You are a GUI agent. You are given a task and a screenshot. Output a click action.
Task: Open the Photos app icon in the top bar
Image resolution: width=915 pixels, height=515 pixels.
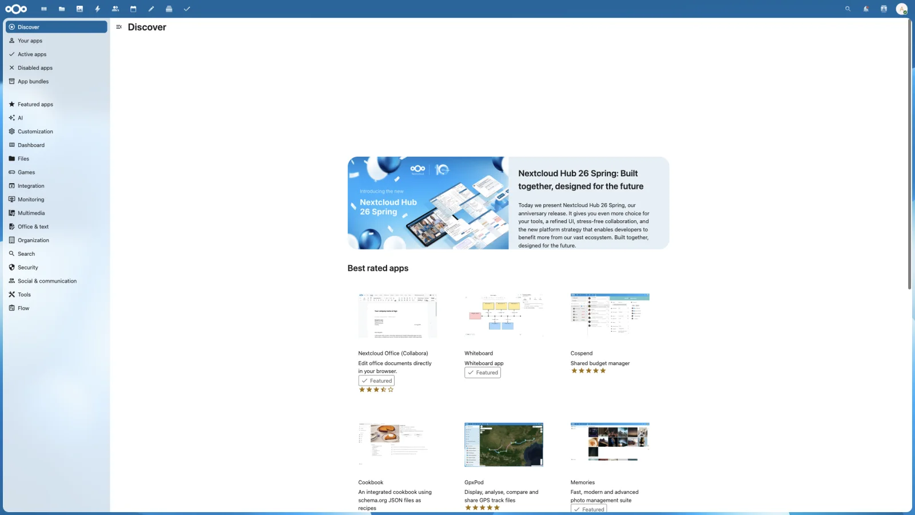(x=79, y=9)
